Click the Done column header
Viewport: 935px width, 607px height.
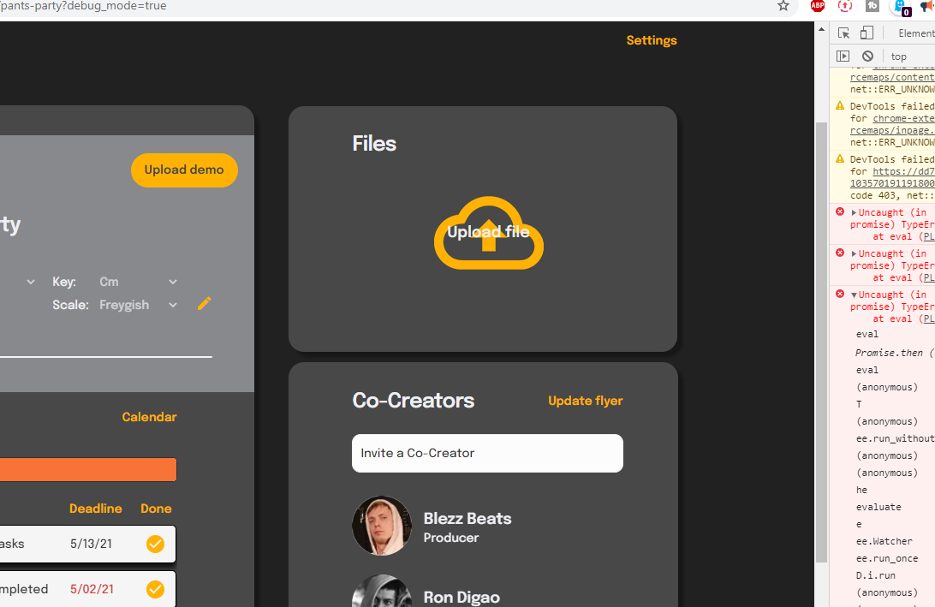[156, 509]
